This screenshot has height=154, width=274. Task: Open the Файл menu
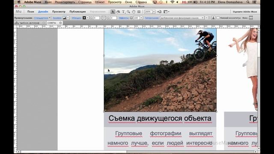(48, 2)
